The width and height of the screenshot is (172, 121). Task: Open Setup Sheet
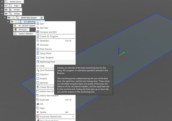click(46, 53)
